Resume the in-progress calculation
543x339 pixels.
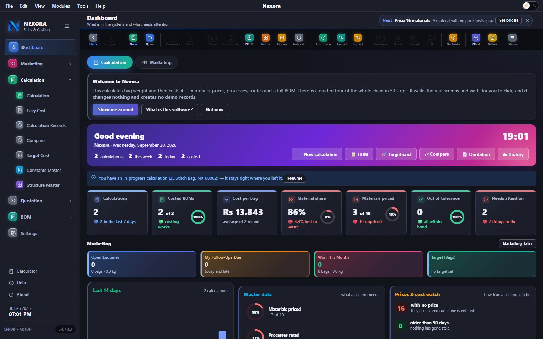tap(294, 178)
